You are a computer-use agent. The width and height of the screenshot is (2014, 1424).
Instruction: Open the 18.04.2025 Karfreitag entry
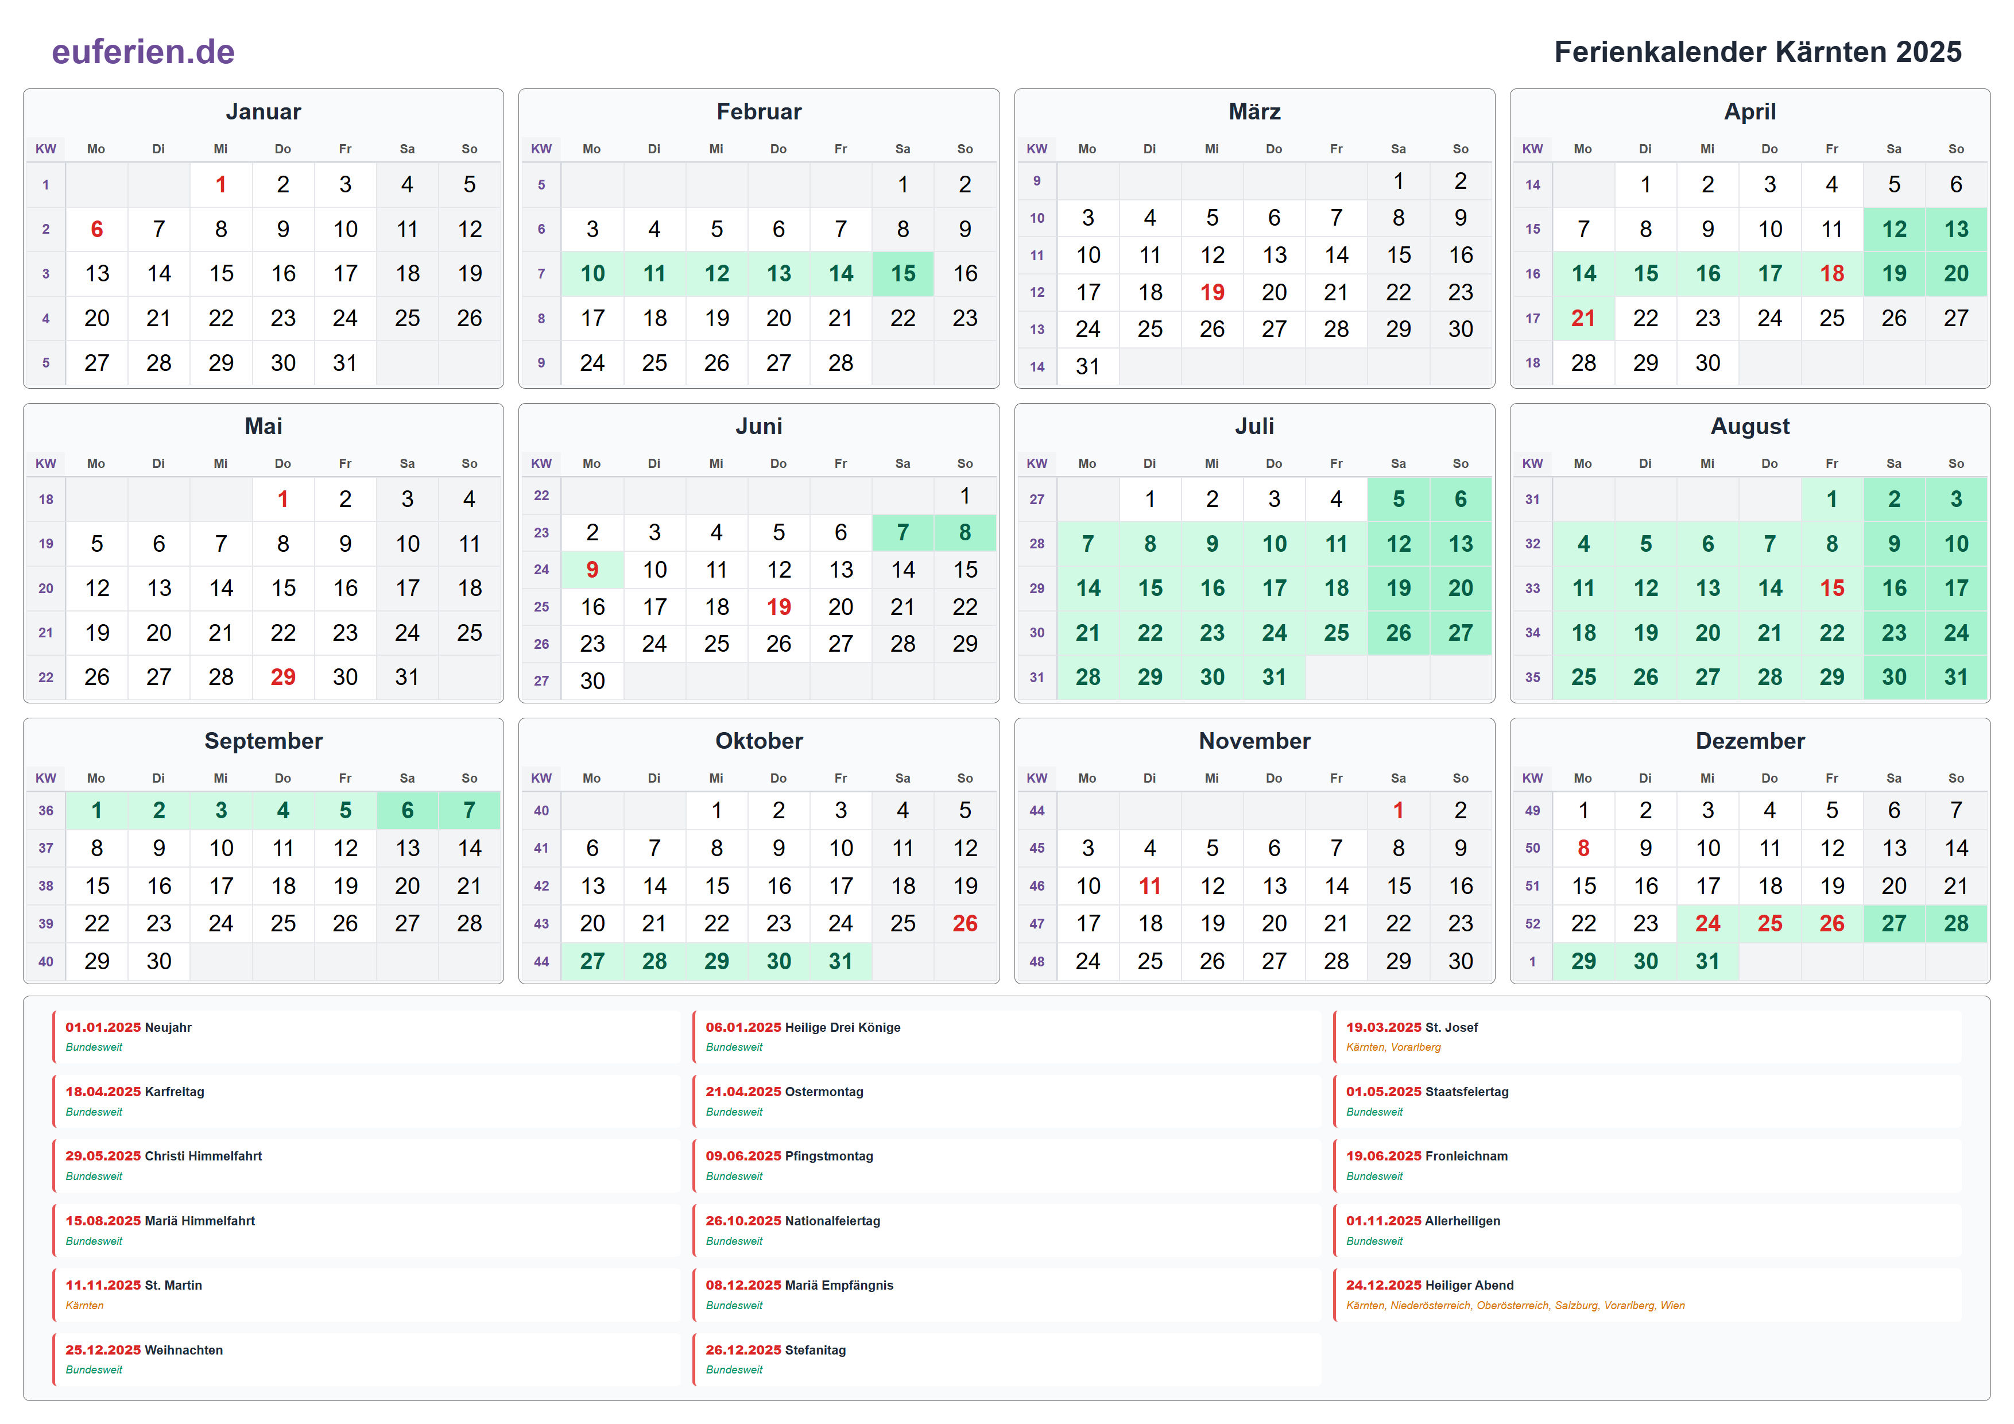point(367,1101)
